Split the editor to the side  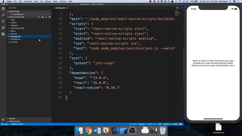click(x=177, y=8)
